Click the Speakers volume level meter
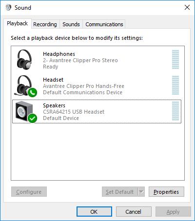The height and width of the screenshot is (221, 195). [x=175, y=111]
